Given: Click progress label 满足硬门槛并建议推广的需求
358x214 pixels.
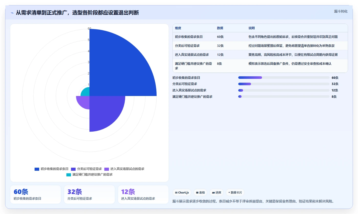Looking at the screenshot, I should (x=192, y=97).
